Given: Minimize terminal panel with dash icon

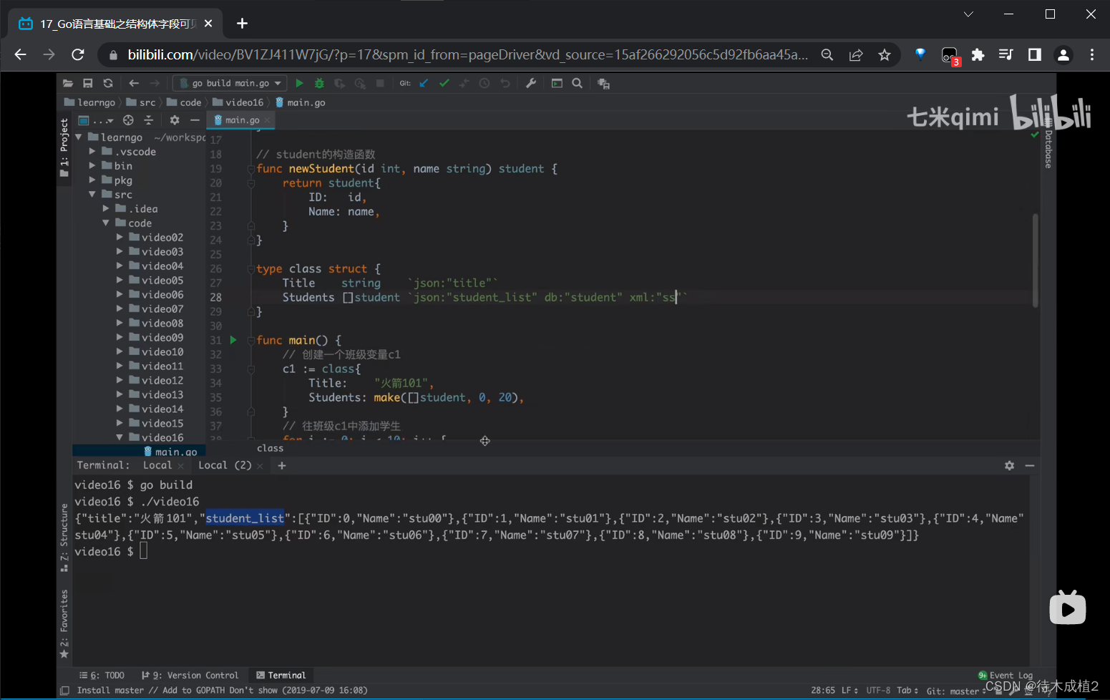Looking at the screenshot, I should [x=1030, y=466].
